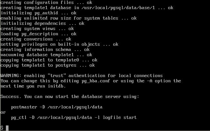Click the vacuuming database template1 line
The height and width of the screenshot is (131, 210).
click(46, 55)
